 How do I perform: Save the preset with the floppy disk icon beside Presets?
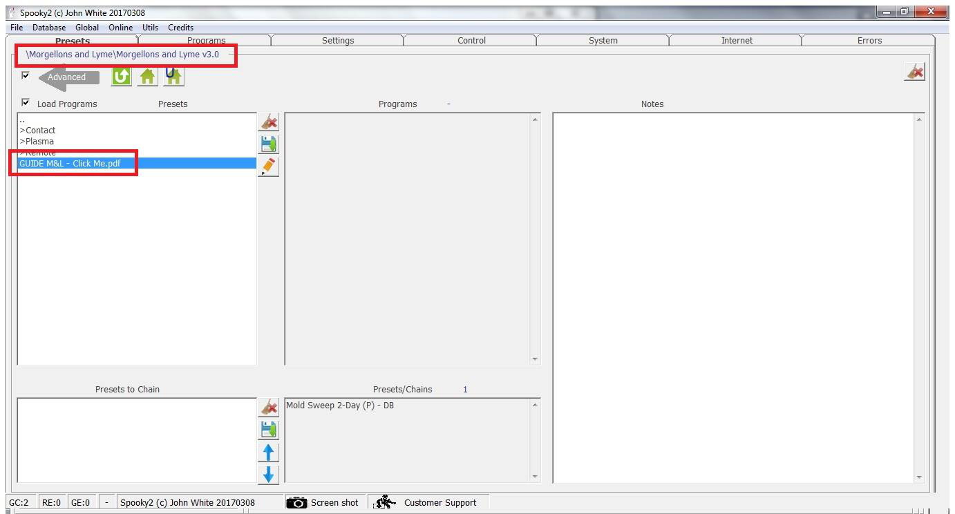click(x=268, y=144)
